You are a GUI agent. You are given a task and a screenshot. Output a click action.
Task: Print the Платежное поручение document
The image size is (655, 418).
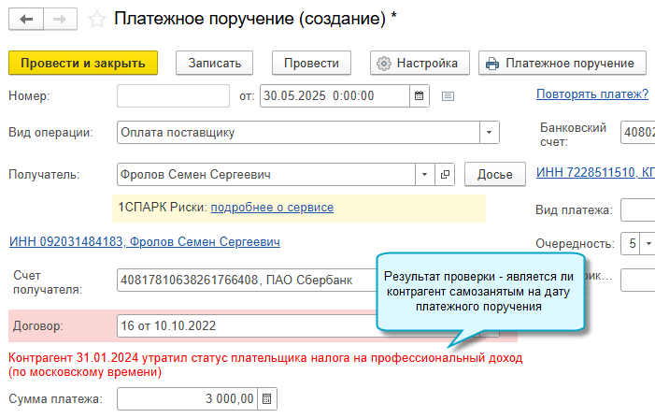point(561,63)
